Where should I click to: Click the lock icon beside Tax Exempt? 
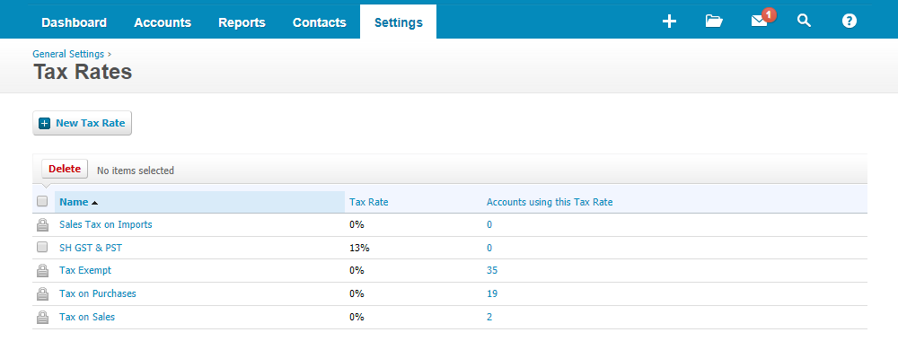click(42, 271)
